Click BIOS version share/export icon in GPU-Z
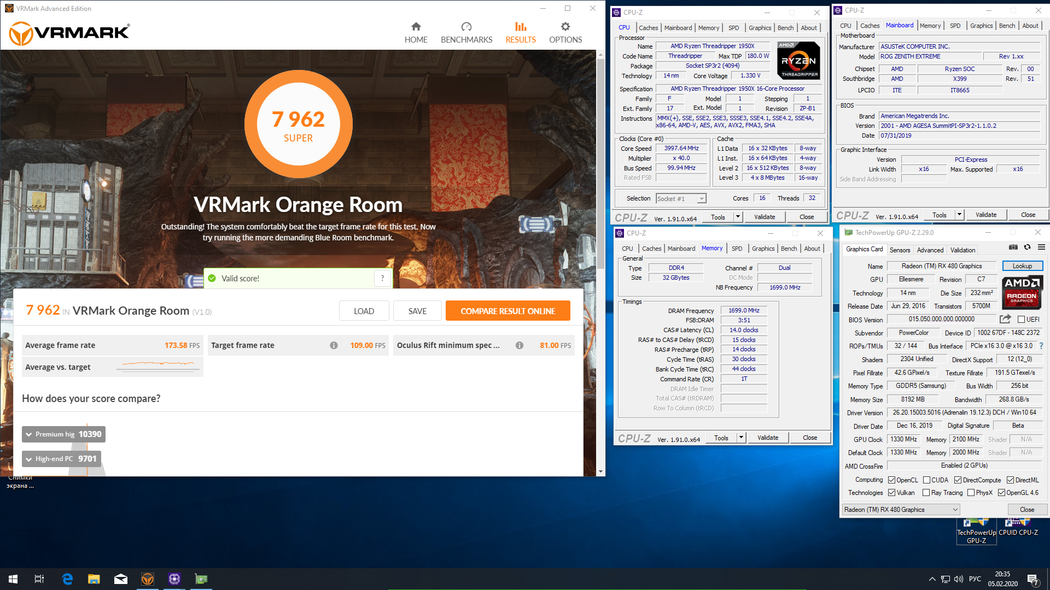 [x=1005, y=319]
